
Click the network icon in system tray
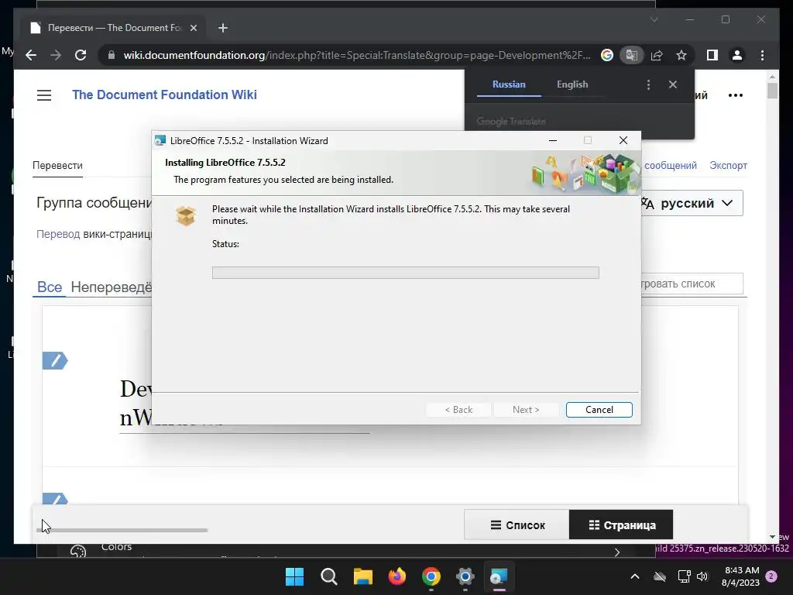coord(684,576)
